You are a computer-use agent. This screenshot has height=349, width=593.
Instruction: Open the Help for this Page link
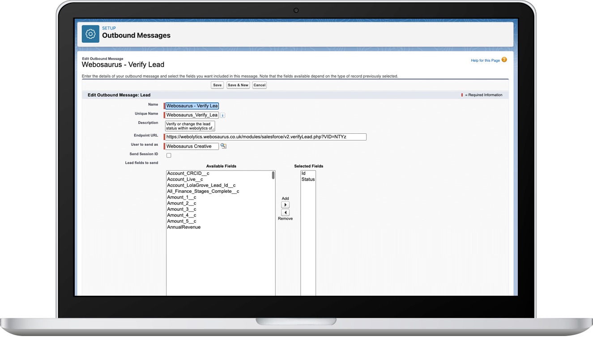tap(485, 60)
